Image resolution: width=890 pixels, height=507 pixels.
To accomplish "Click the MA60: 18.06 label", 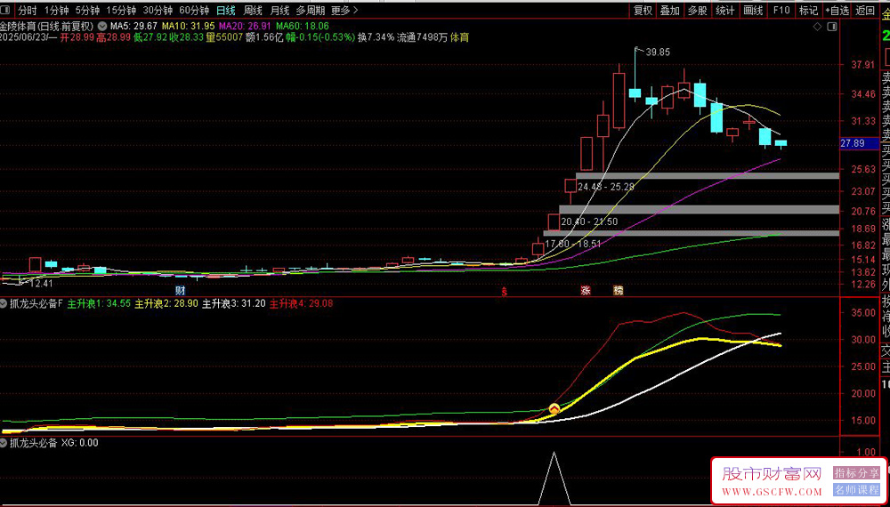I will click(303, 26).
